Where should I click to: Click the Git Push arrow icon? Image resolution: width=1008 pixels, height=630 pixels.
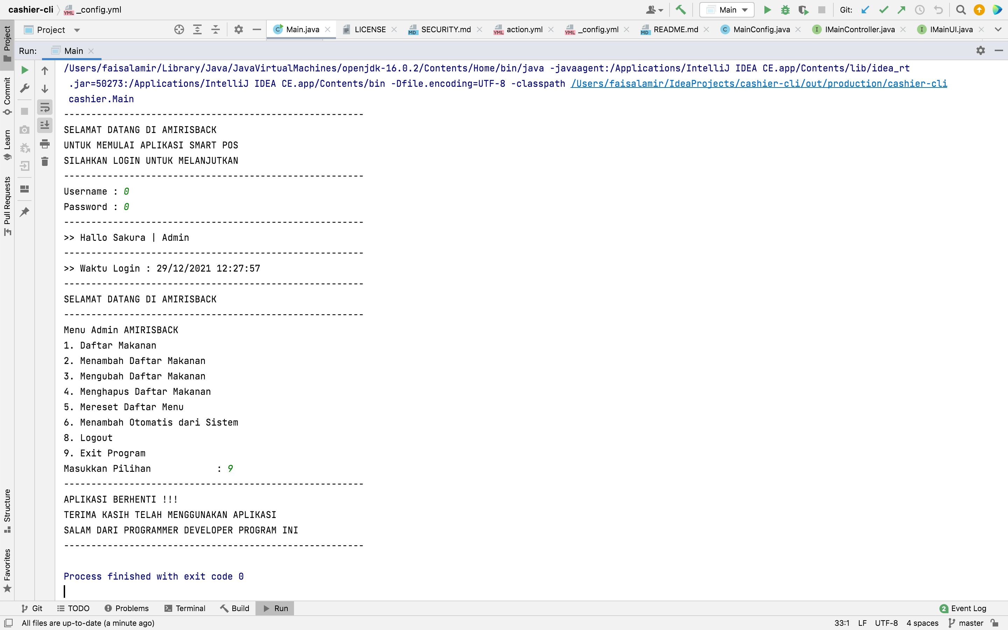pyautogui.click(x=901, y=10)
